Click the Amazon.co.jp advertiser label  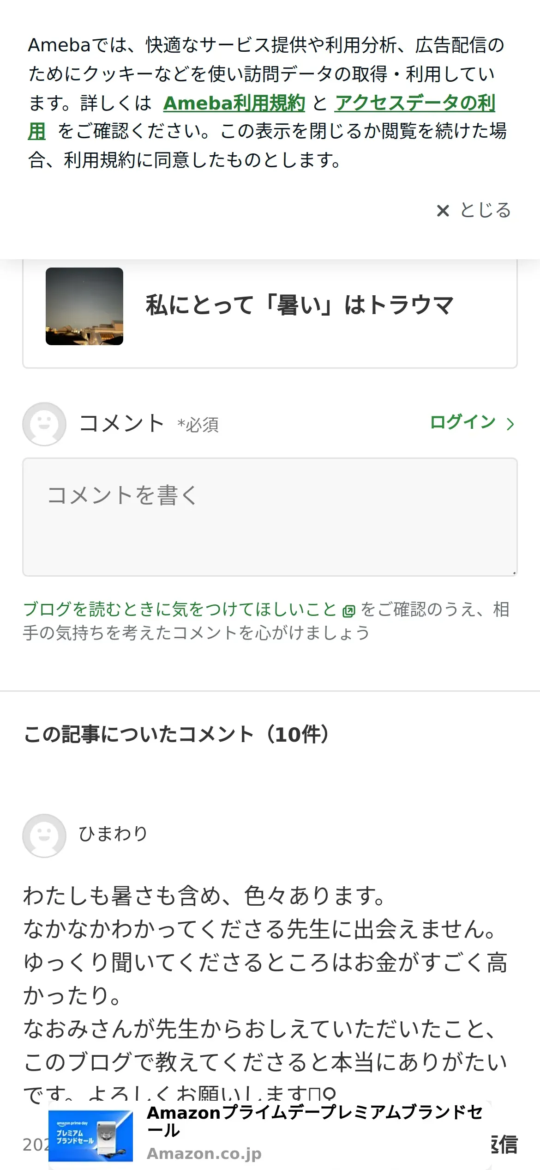pyautogui.click(x=204, y=1153)
